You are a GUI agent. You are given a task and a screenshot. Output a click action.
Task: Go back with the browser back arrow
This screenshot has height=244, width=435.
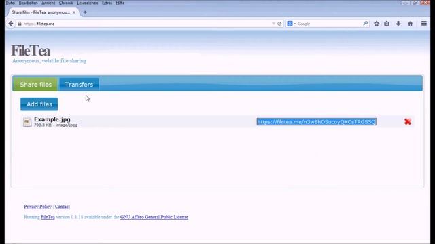tap(11, 24)
